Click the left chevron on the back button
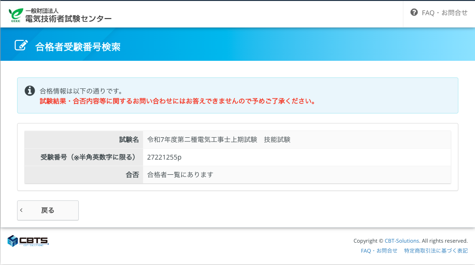 point(21,210)
